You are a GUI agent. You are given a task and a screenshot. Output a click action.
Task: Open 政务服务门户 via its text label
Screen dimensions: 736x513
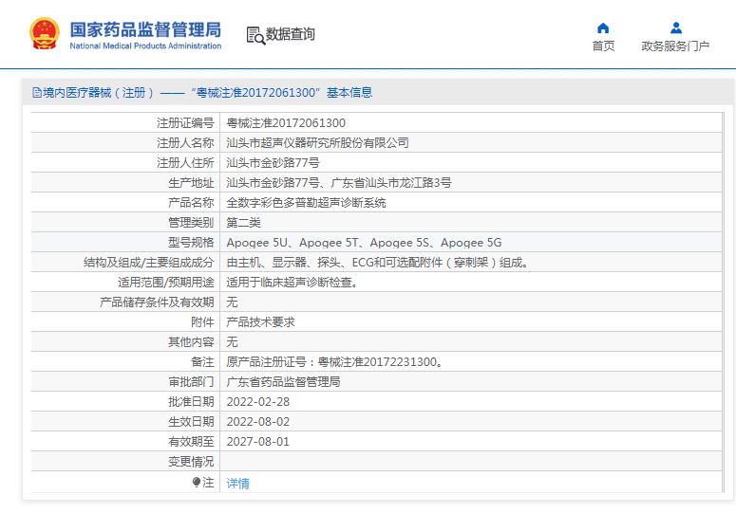pos(675,46)
